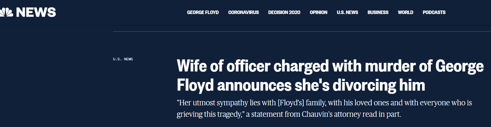Click the NBC peacock logo icon

pyautogui.click(x=6, y=12)
